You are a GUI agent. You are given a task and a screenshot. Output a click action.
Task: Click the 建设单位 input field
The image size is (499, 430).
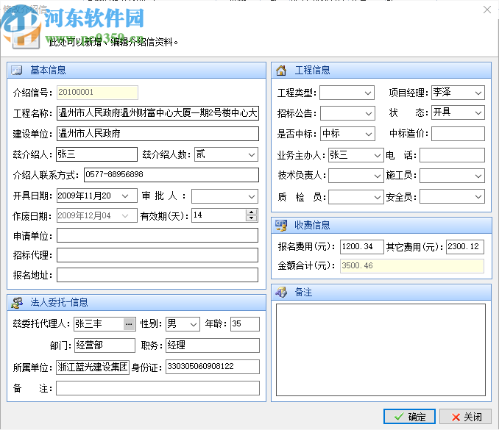click(x=158, y=134)
